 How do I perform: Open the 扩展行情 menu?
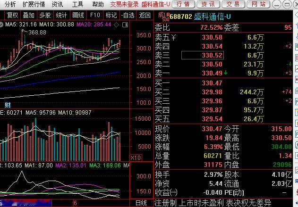click(34, 4)
